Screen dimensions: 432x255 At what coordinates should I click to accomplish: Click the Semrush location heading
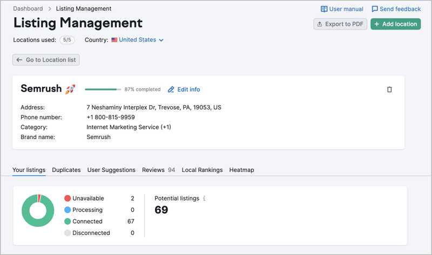(41, 88)
